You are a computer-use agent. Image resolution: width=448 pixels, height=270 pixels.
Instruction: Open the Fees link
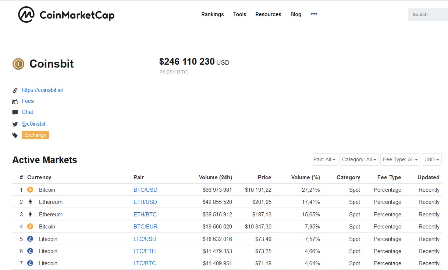28,101
